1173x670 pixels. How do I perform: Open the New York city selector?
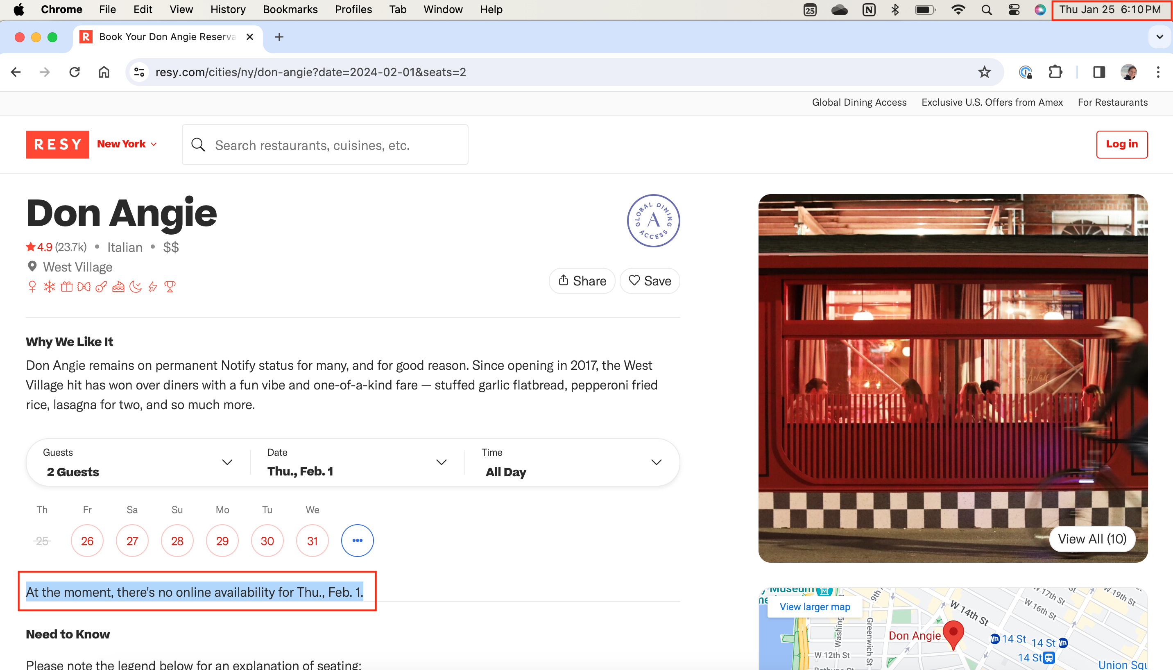tap(127, 144)
